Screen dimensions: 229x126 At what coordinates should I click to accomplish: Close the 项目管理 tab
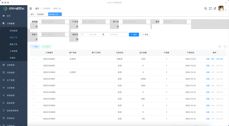[45, 15]
